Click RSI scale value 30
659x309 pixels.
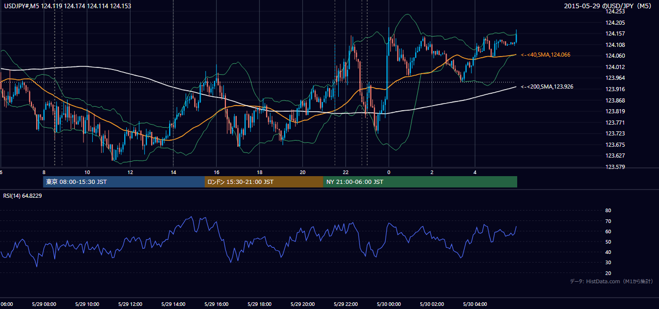[608, 263]
